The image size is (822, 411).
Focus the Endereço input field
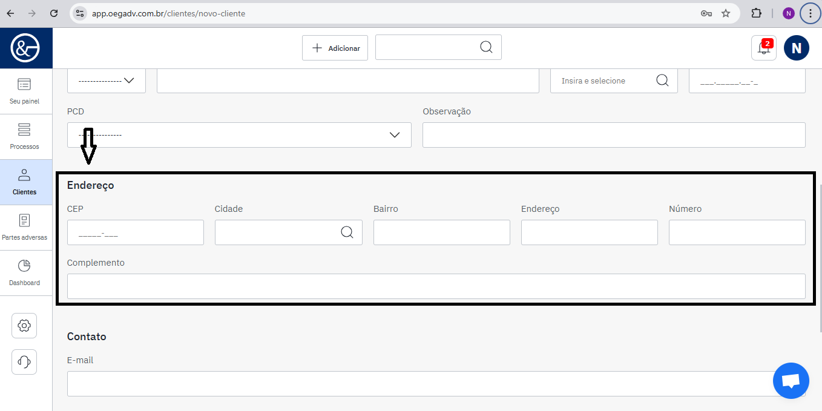pyautogui.click(x=590, y=232)
